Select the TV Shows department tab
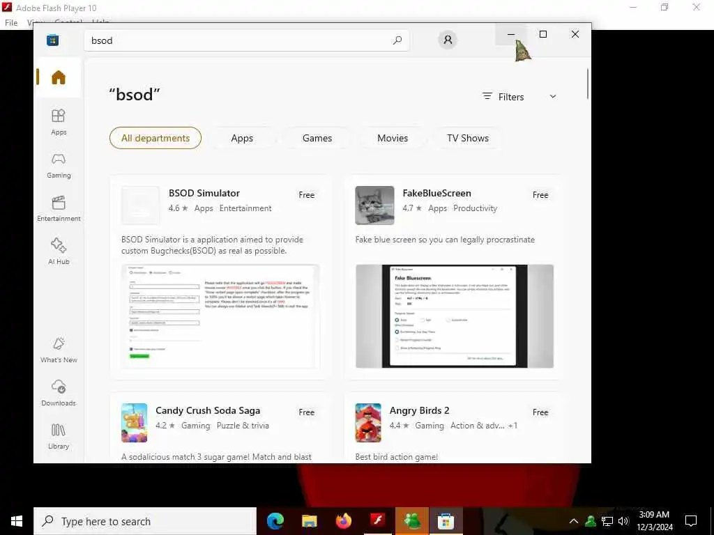Viewport: 714px width, 535px height. tap(468, 138)
